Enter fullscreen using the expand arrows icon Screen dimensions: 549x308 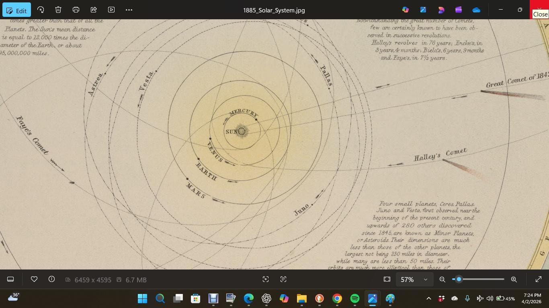pos(539,279)
